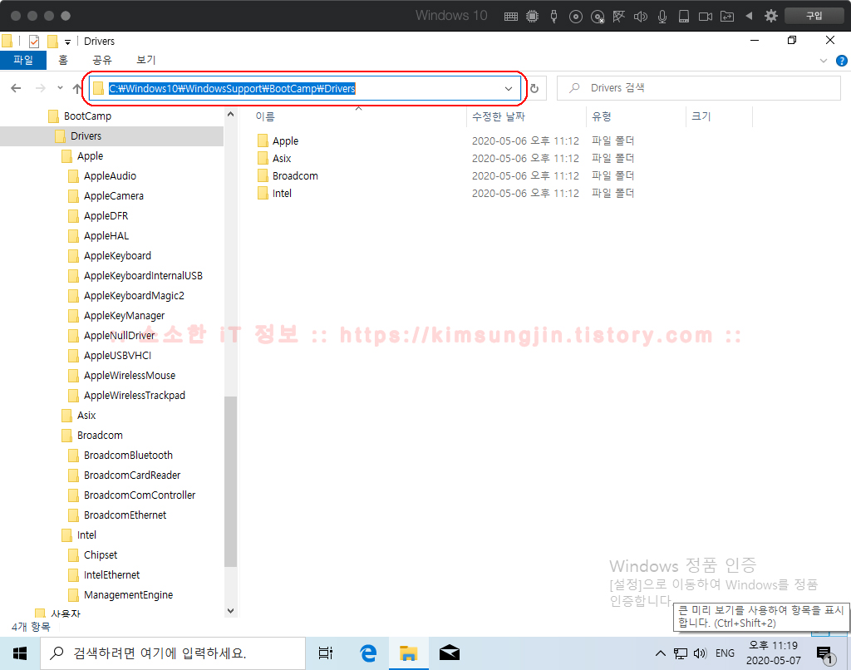Select BootCamp in the navigation tree
This screenshot has height=670, width=851.
(x=86, y=116)
